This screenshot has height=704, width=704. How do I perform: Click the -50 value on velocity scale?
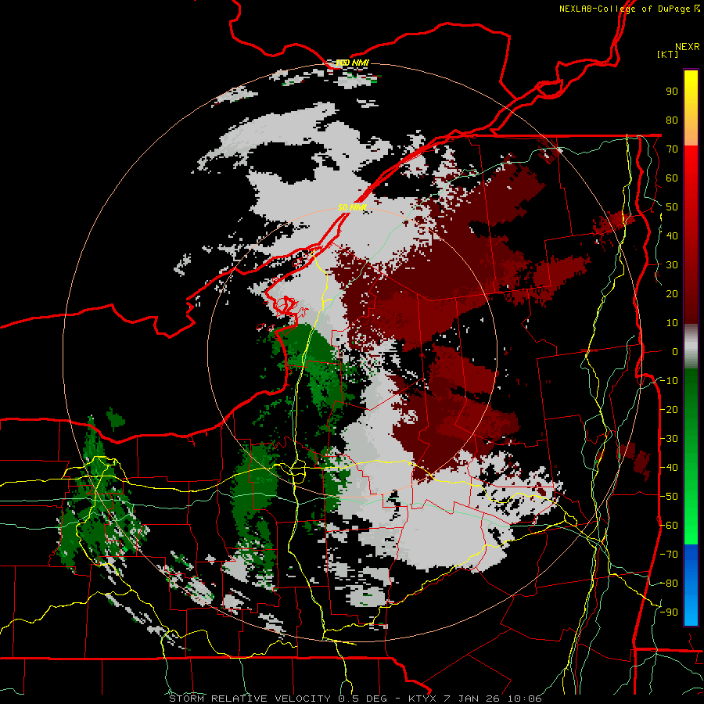pyautogui.click(x=669, y=497)
